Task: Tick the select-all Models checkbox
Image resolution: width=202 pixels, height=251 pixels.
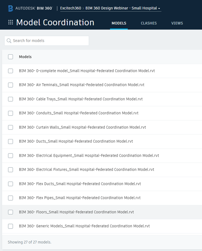Action: point(11,57)
